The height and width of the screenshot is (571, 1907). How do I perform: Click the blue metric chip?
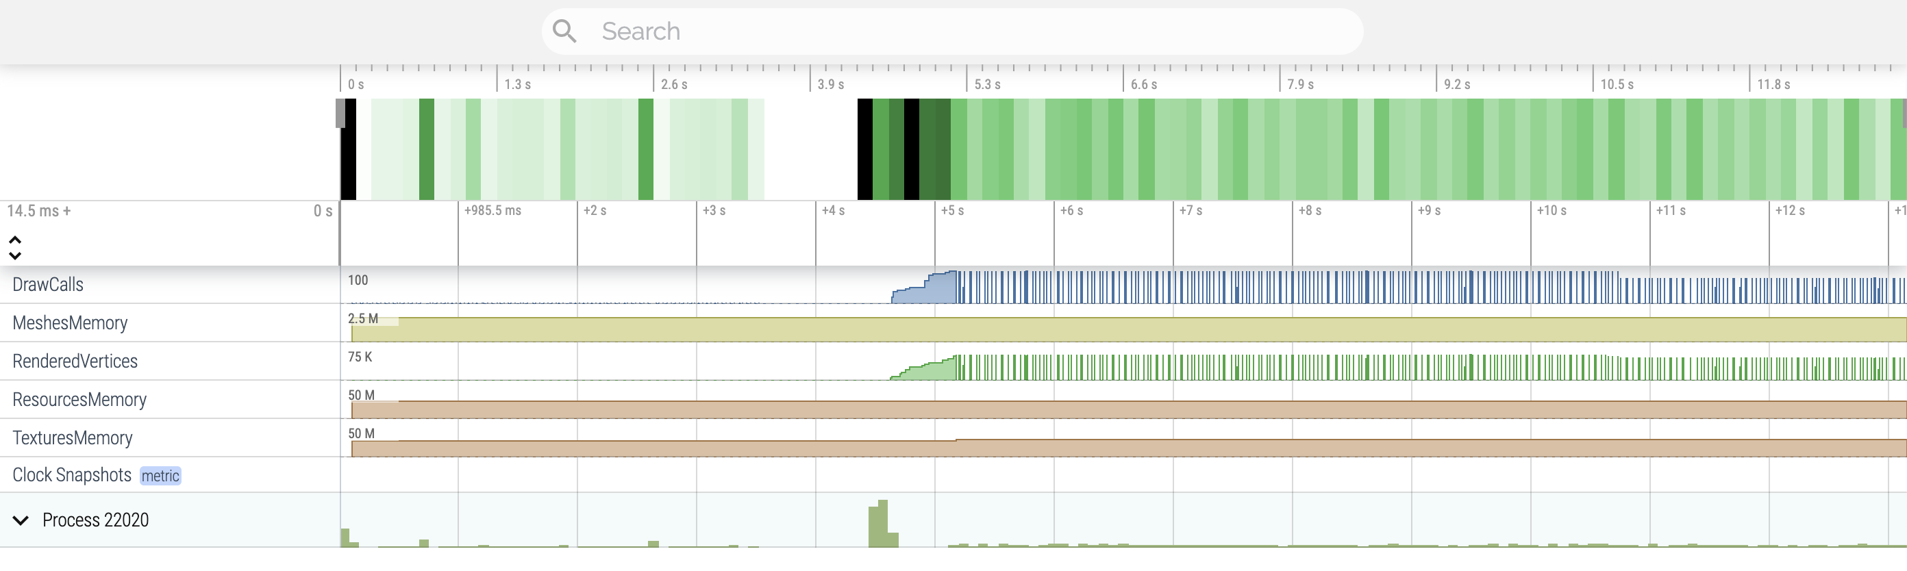coord(161,476)
